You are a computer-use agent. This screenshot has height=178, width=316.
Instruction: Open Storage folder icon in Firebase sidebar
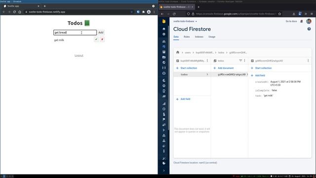pyautogui.click(x=164, y=57)
